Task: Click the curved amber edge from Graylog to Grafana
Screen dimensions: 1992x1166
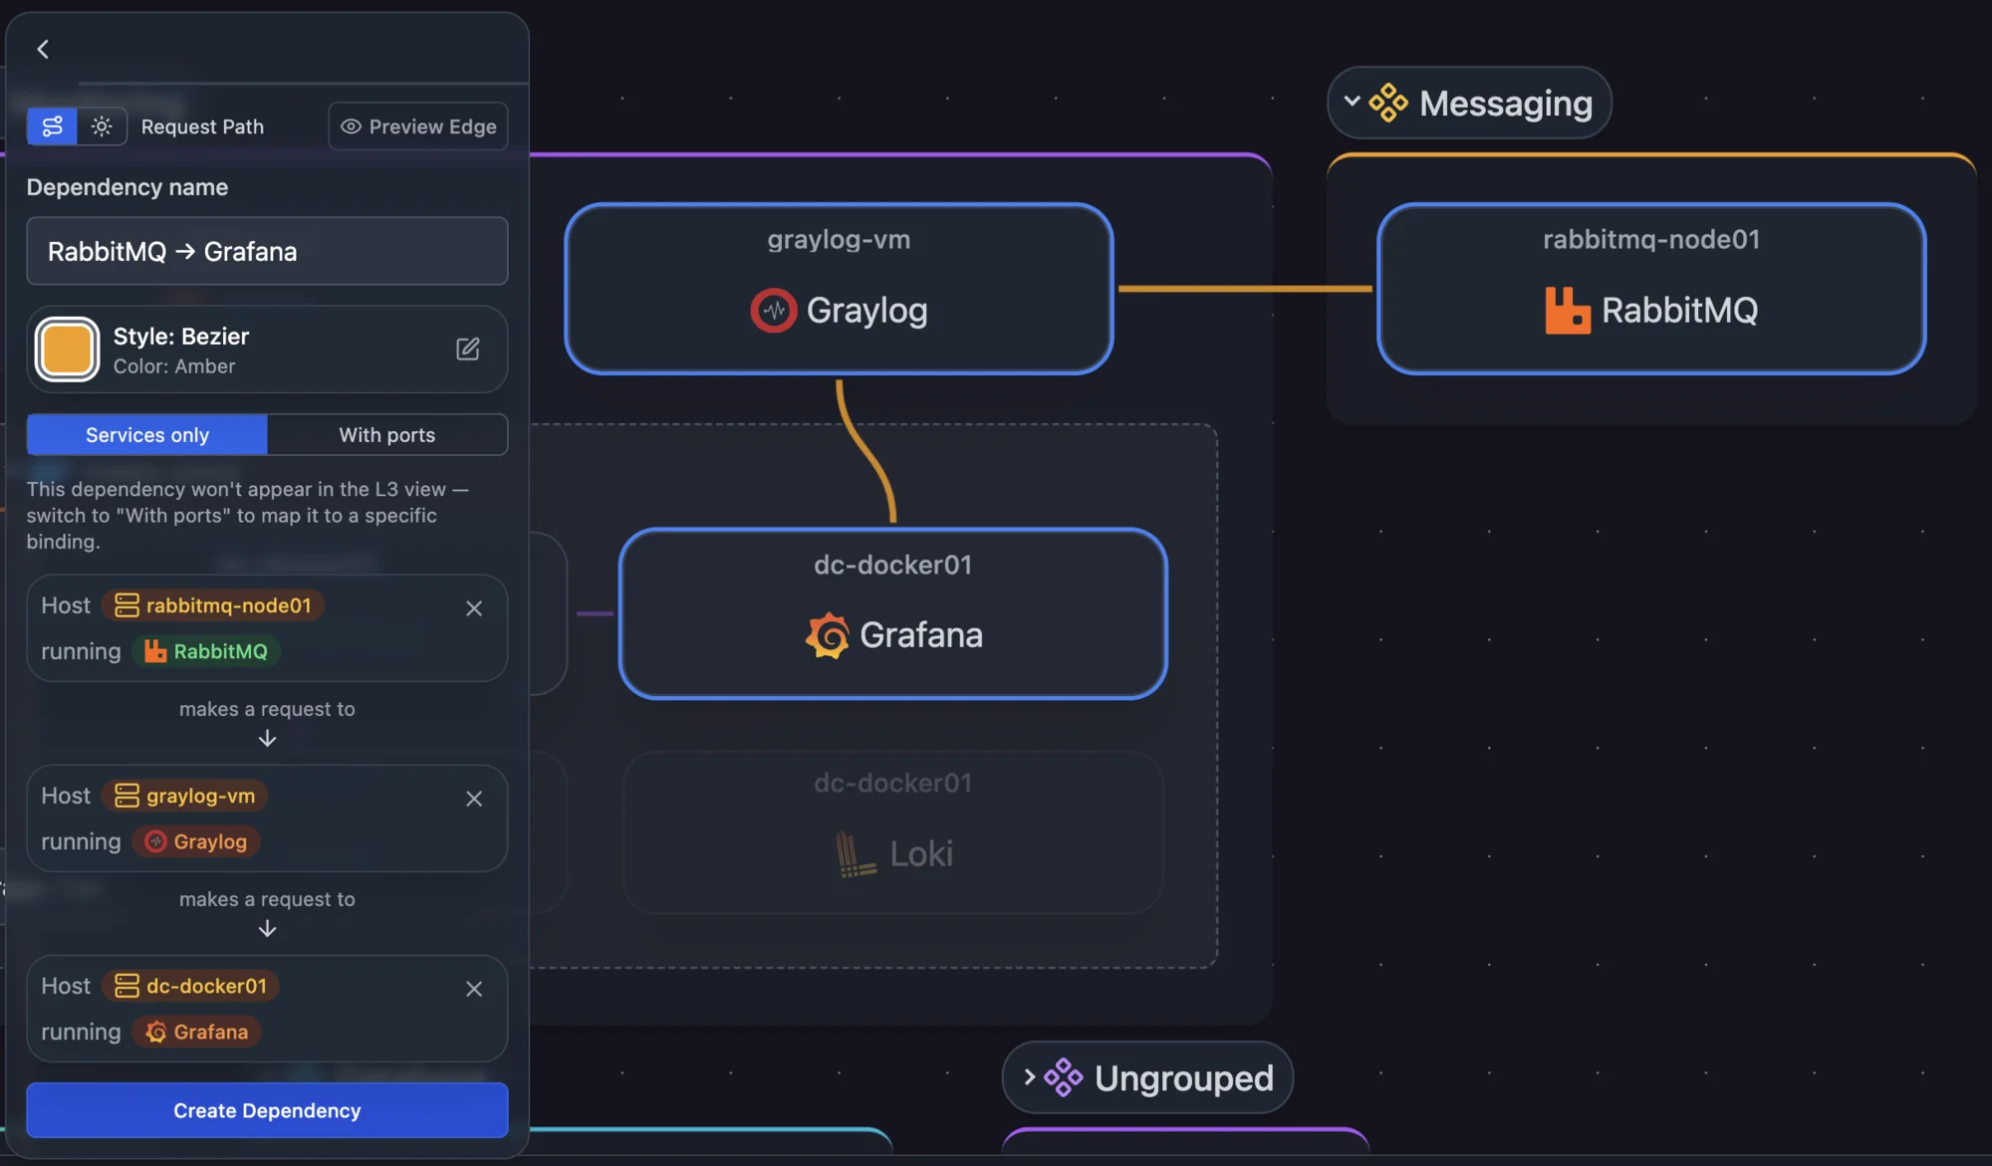Action: (868, 453)
